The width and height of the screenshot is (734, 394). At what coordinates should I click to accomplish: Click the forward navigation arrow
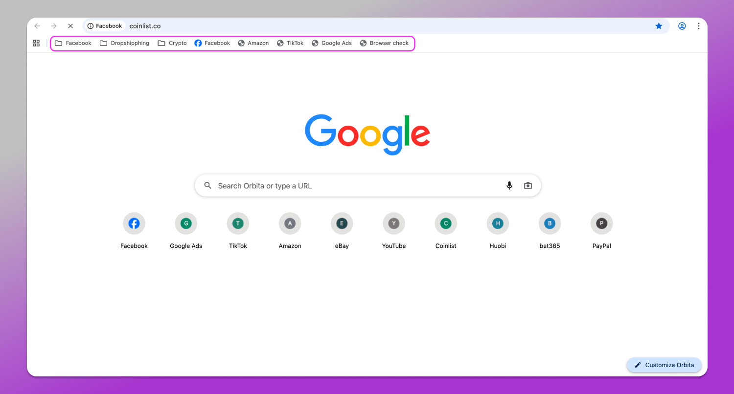[x=54, y=26]
